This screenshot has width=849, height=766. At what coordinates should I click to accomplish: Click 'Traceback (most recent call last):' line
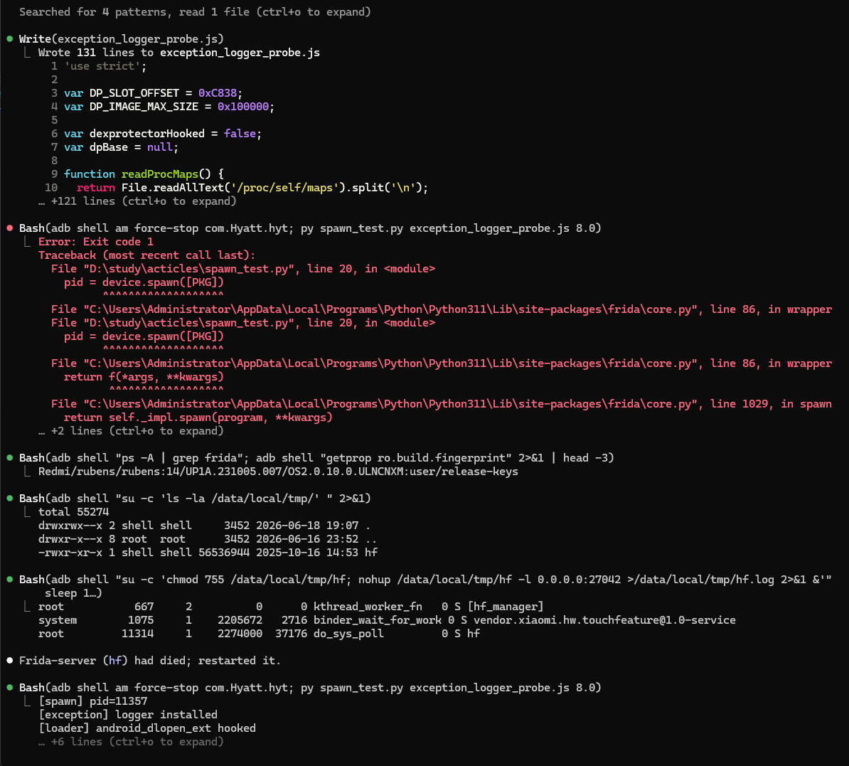point(146,255)
